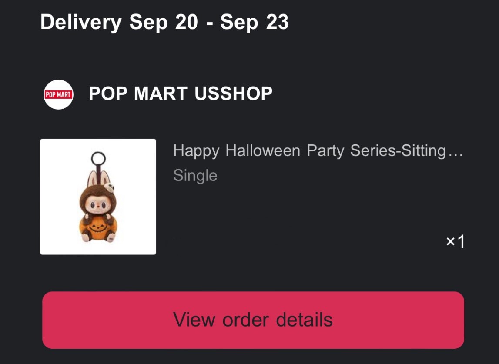499x364 pixels.
Task: Click the Delivery Sep 20 - Sep 23 heading
Action: click(164, 22)
